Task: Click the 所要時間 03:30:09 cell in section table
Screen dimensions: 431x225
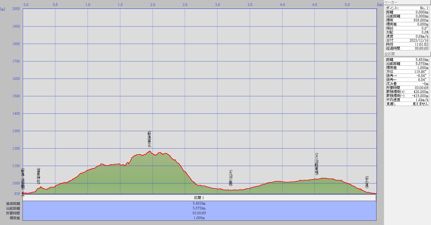Action: click(199, 213)
